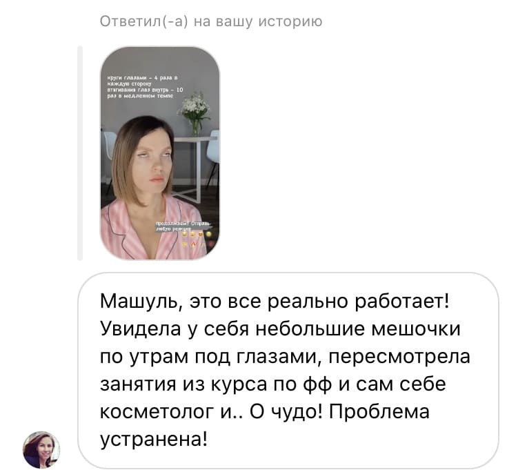Tap the last emoji in top reaction row
Viewport: 527px width, 470px height.
(209, 234)
